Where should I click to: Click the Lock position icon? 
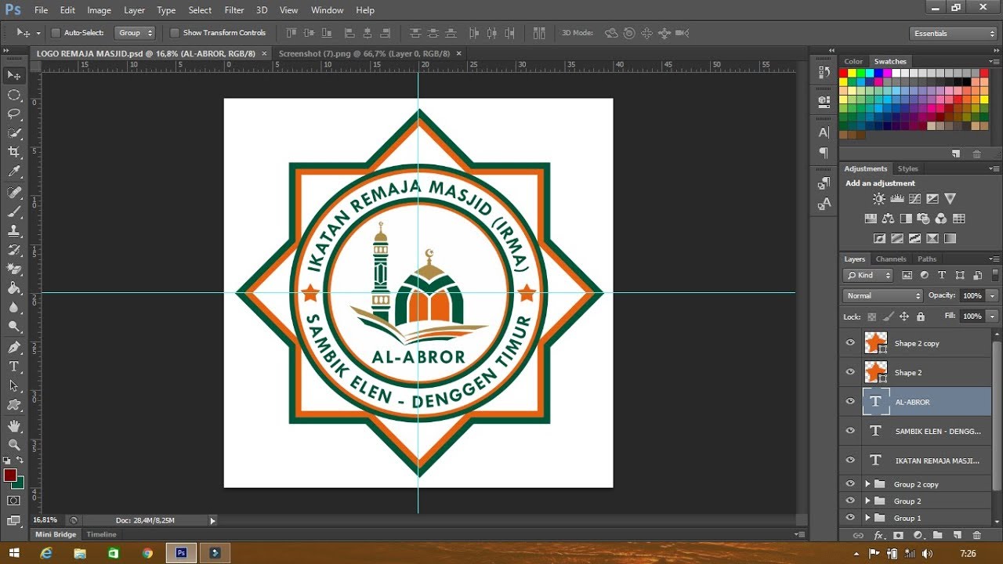tap(904, 316)
